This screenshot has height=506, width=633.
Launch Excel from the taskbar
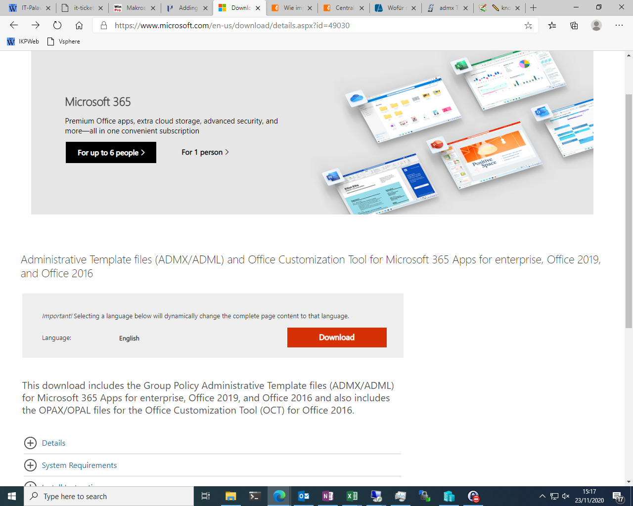tap(352, 496)
